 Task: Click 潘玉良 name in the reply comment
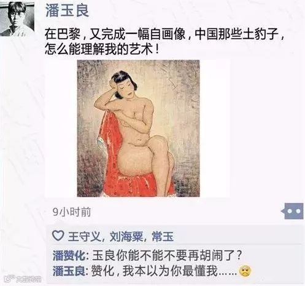pyautogui.click(x=69, y=271)
